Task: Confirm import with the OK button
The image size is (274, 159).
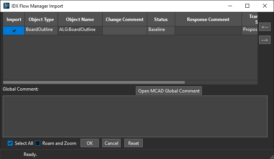Action: pyautogui.click(x=90, y=143)
